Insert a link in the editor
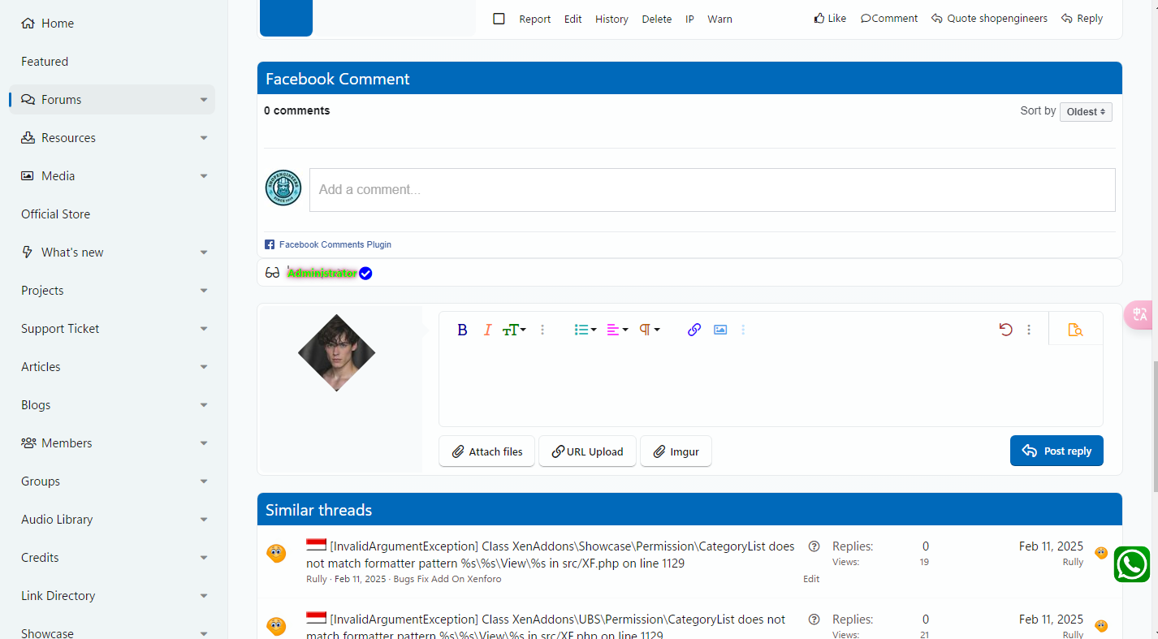1158x639 pixels. pyautogui.click(x=694, y=330)
